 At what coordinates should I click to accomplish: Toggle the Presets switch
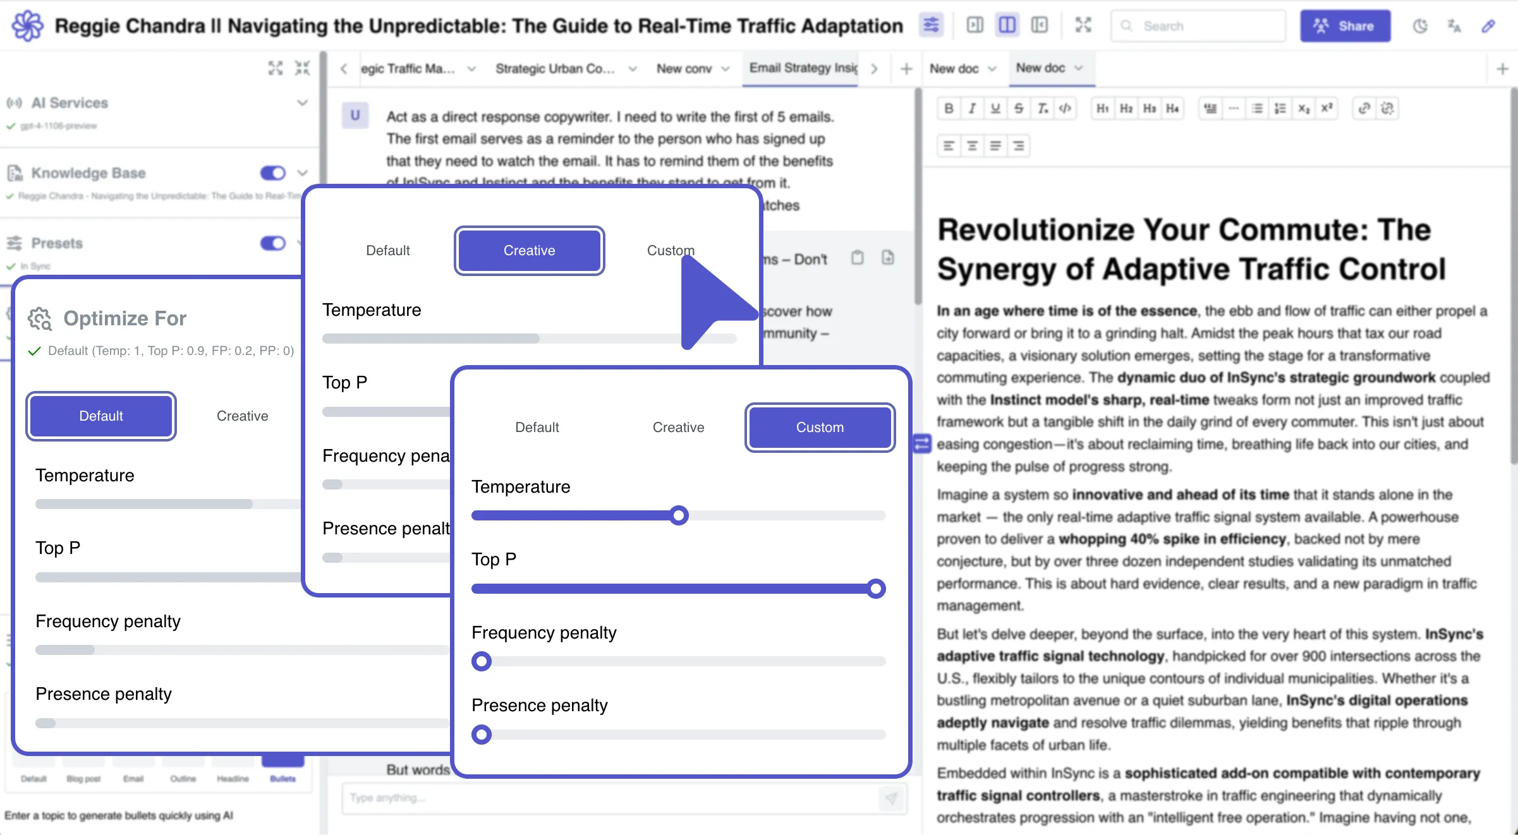[272, 243]
